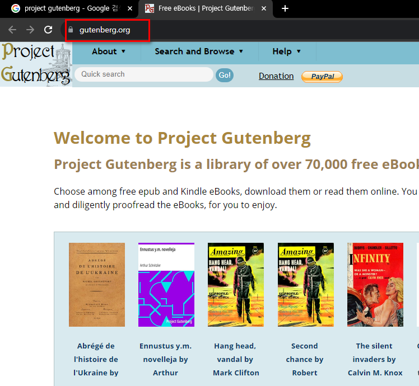Open the Donation link

pos(276,76)
